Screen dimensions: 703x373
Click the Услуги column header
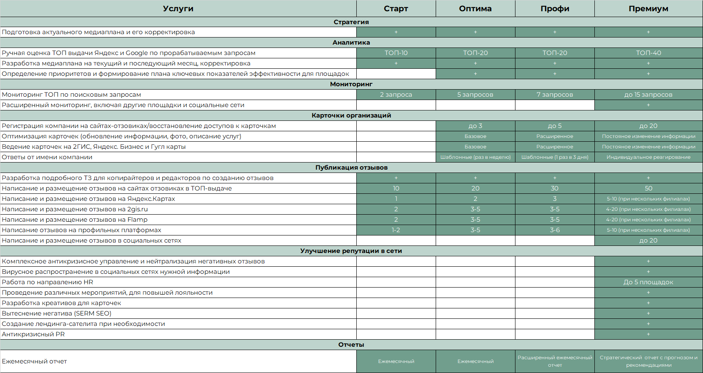pos(178,9)
